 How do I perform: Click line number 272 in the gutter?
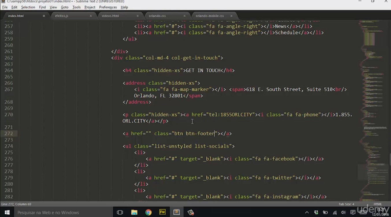coord(9,133)
